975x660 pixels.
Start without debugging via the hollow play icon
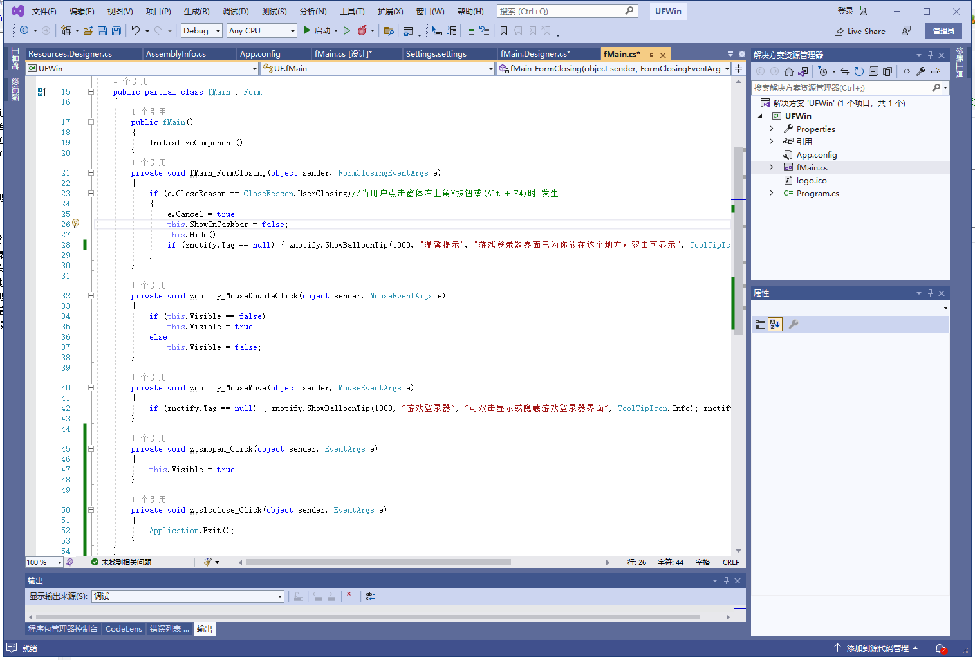click(347, 30)
